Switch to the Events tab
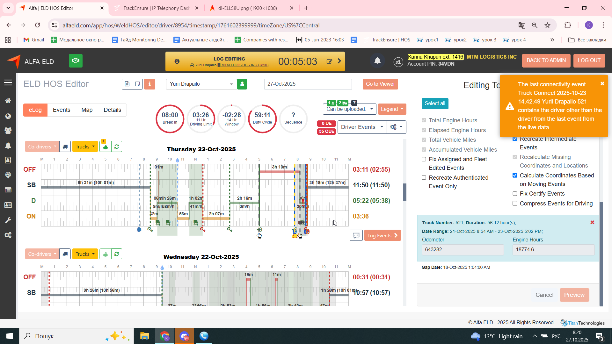612x344 pixels. 62,110
